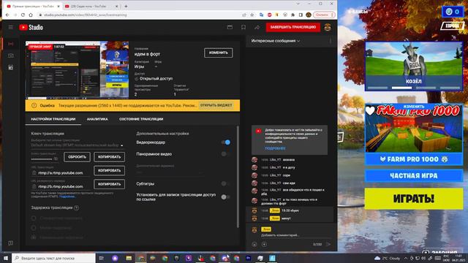Open the feedback icon at sidebar bottom
The width and height of the screenshot is (468, 263).
click(x=11, y=243)
